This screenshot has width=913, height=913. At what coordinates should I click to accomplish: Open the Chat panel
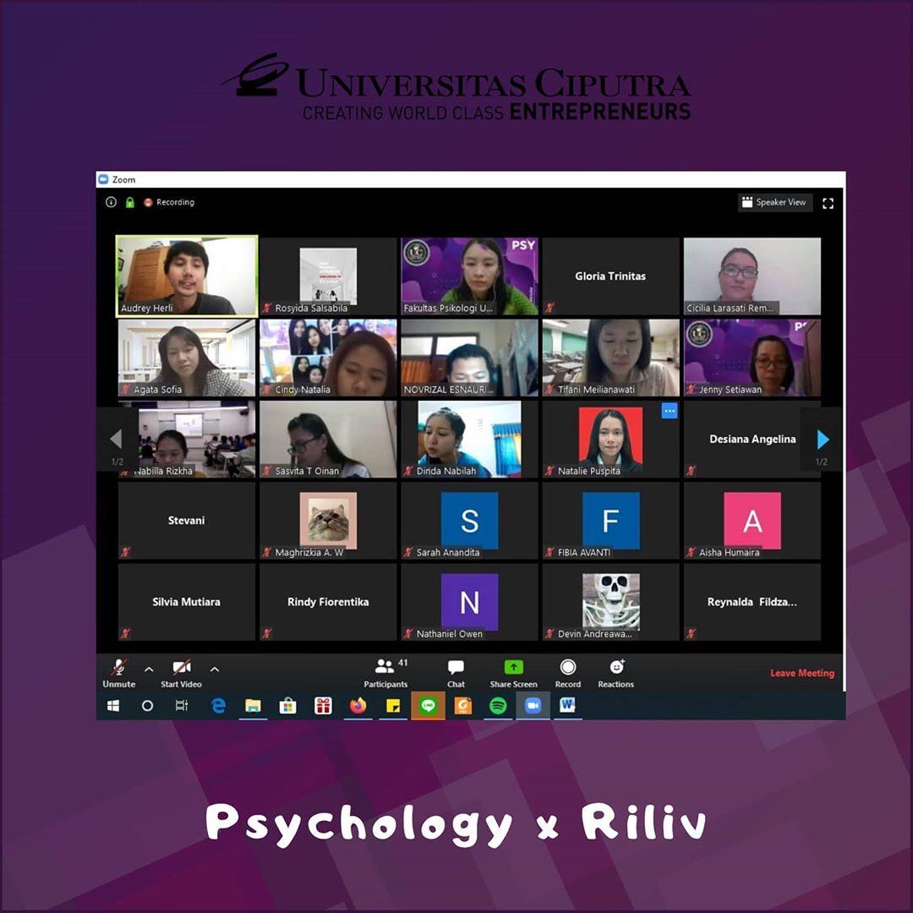point(456,673)
